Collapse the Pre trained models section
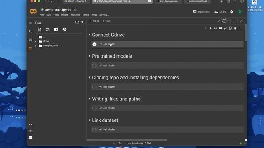The height and width of the screenshot is (148, 264). point(90,56)
